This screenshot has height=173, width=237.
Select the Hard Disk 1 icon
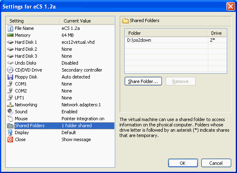coord(10,42)
